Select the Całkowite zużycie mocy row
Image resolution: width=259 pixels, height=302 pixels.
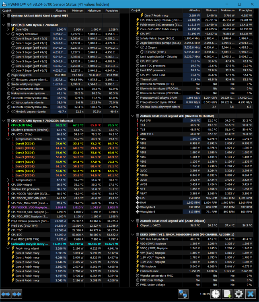(x=60, y=244)
